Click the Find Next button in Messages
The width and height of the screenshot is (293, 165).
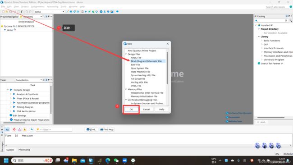[x=107, y=129]
